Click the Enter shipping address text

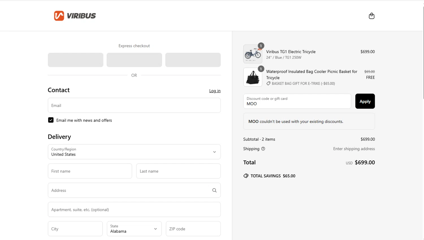tap(354, 149)
